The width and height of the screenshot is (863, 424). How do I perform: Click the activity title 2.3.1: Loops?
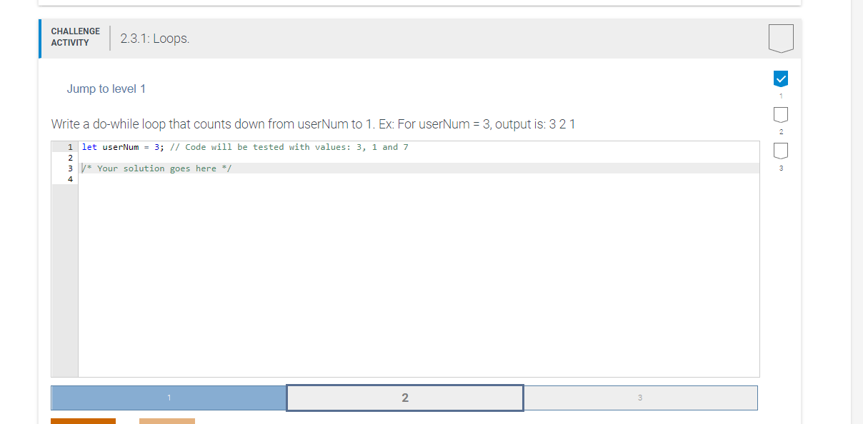[153, 39]
